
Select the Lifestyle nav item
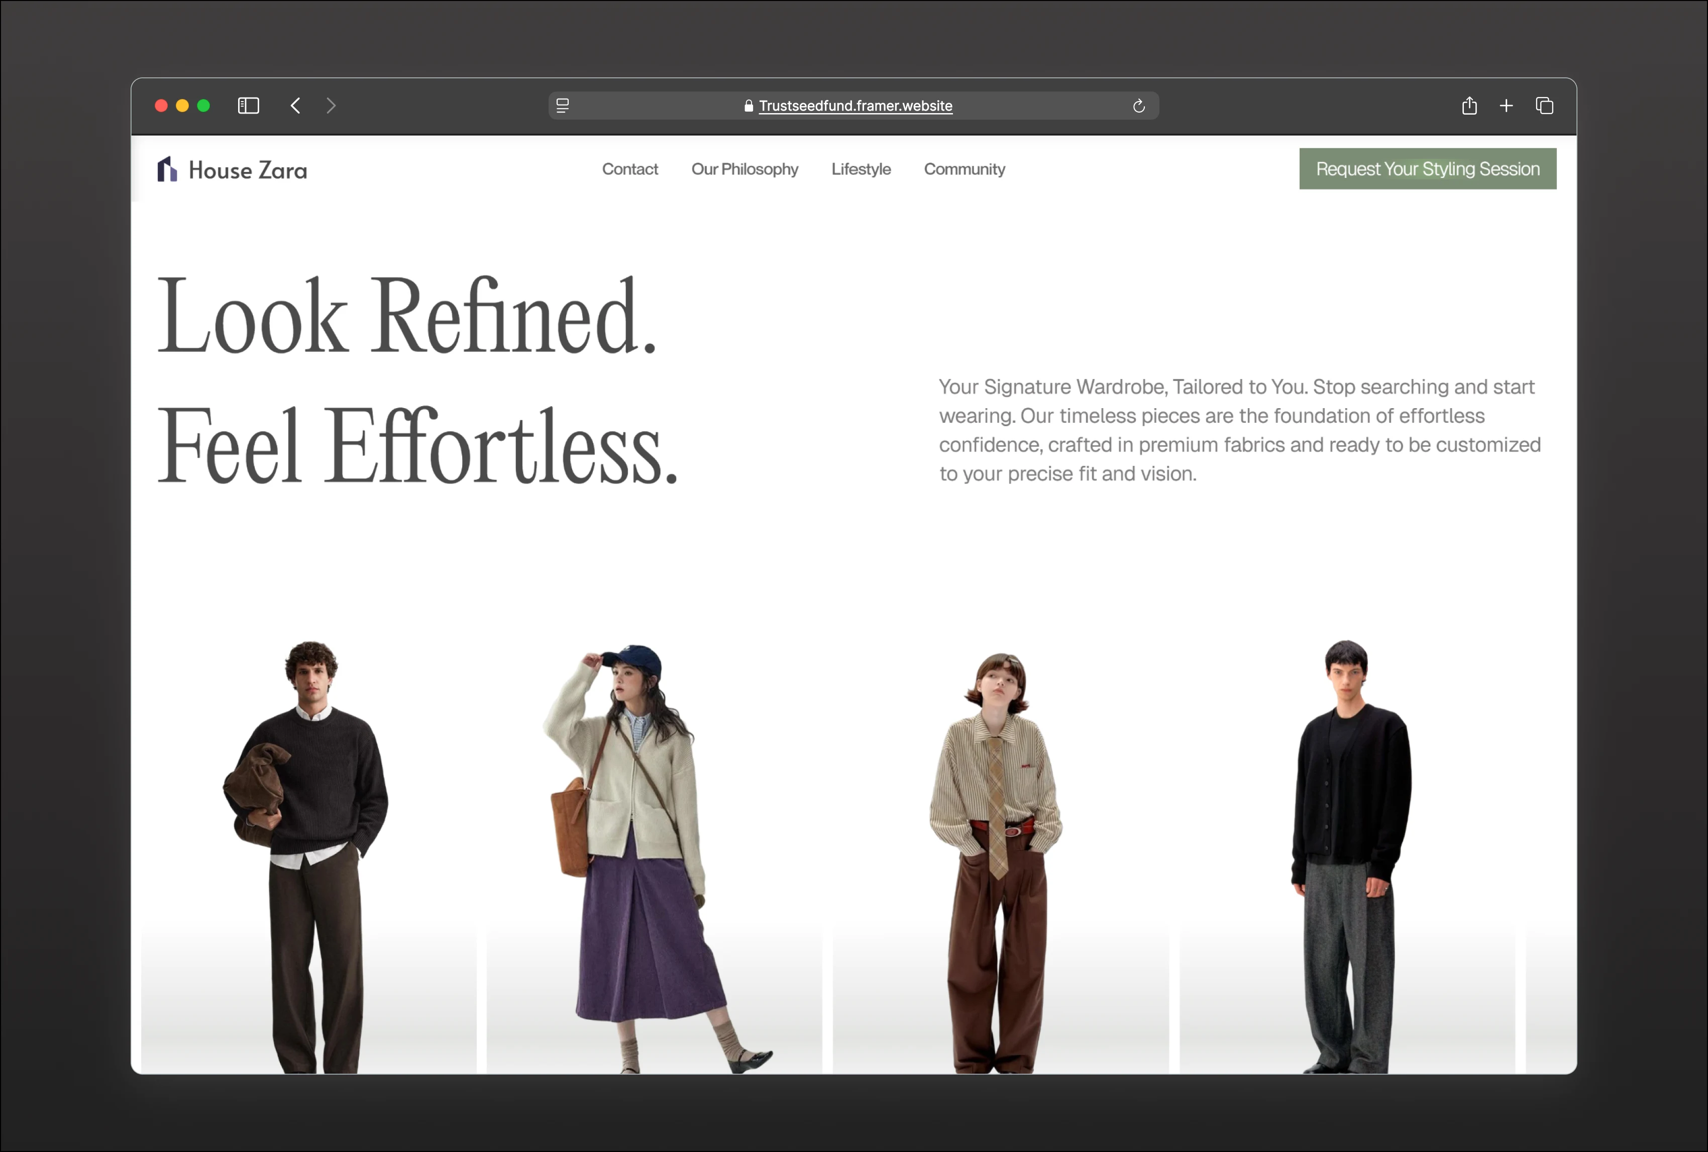861,169
